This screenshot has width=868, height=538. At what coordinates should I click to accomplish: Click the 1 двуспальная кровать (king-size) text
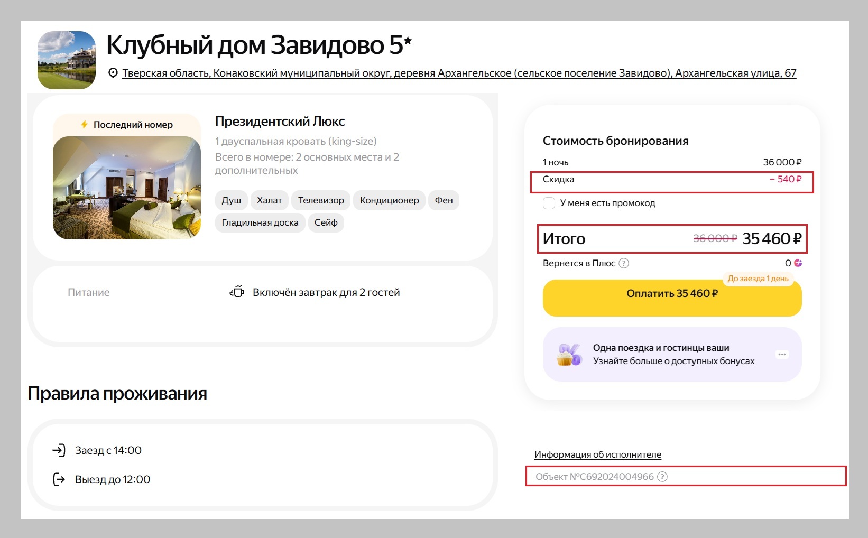click(x=296, y=141)
